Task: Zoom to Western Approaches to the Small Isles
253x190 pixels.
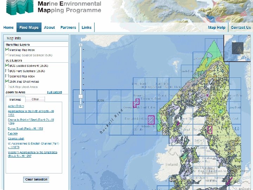Action: coord(32,154)
